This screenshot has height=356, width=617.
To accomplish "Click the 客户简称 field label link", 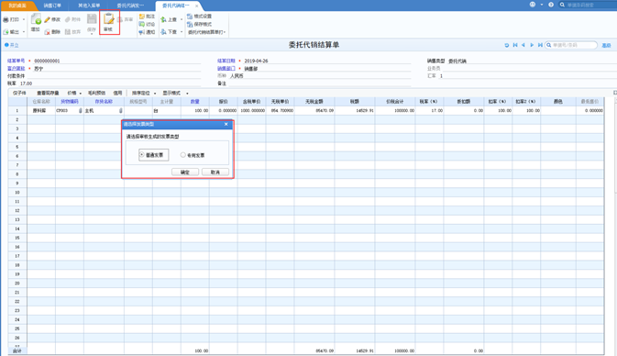I will tap(17, 69).
